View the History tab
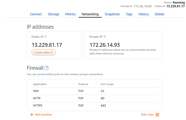 [x=143, y=14]
